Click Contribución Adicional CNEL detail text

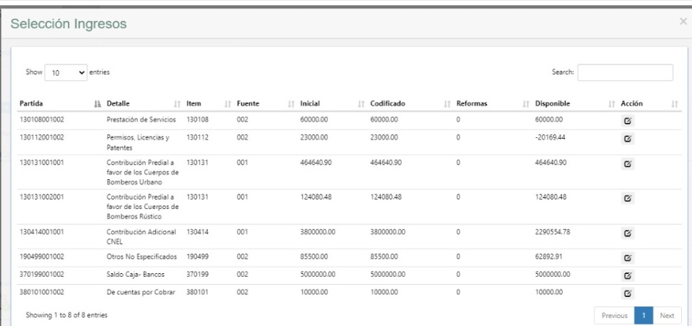coord(142,236)
